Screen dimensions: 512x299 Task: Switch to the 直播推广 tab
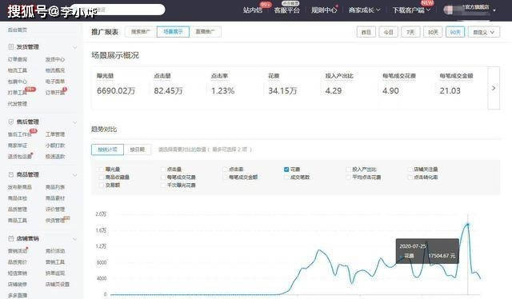click(x=205, y=32)
